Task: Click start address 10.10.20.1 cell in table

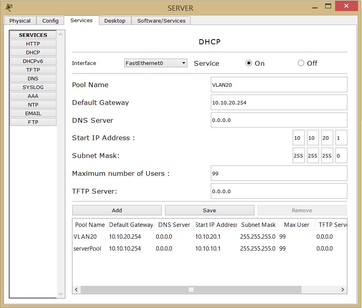Action: (208, 237)
